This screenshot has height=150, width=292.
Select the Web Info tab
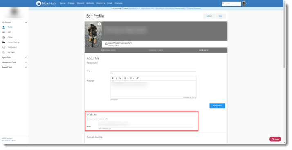[204, 50]
